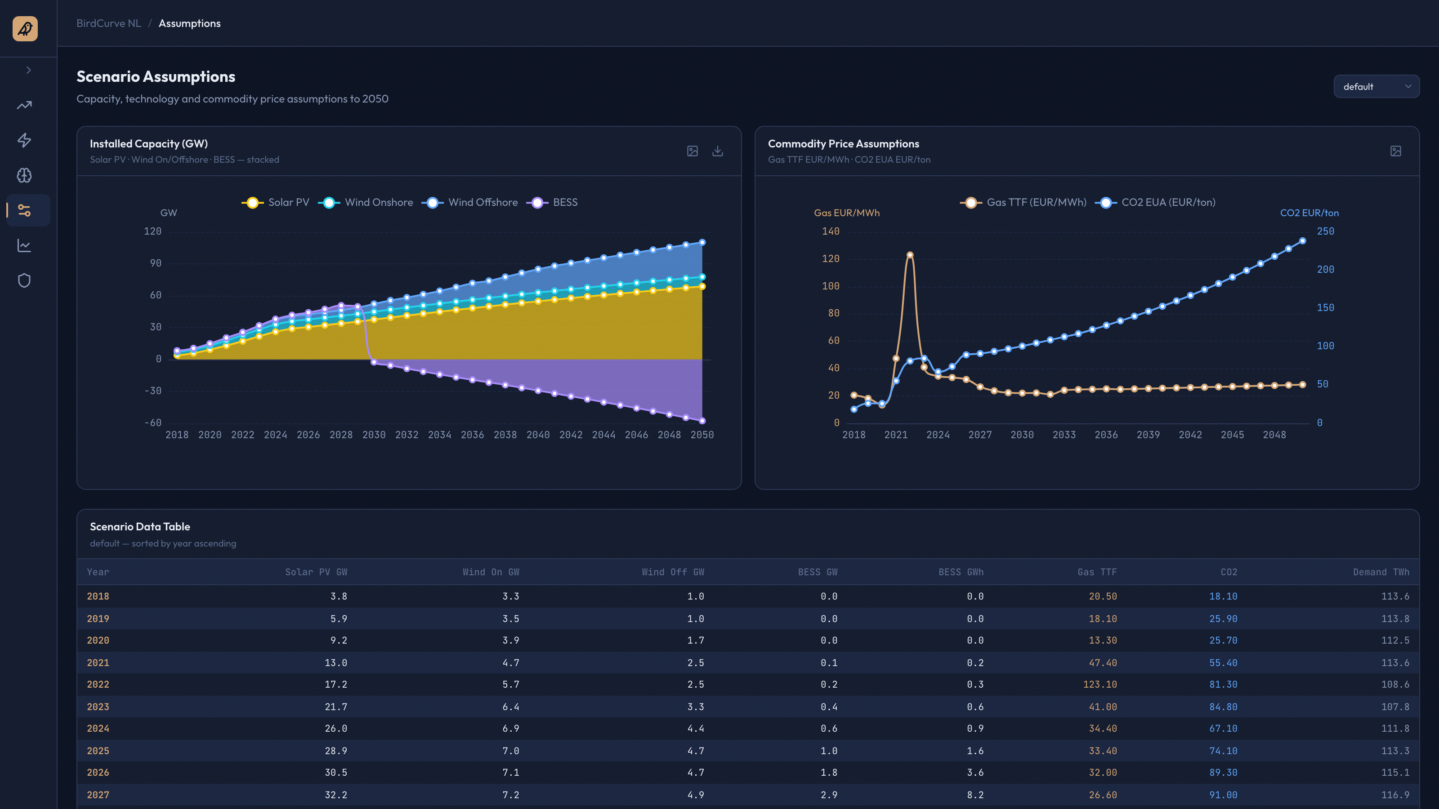Click Gas TTF value 123.10
Screen dimensions: 1439x809
click(1100, 685)
